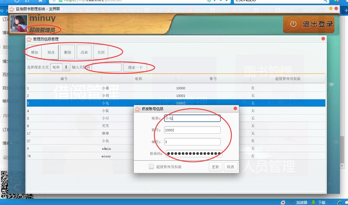Click the keyword search input field
This screenshot has width=348, height=205.
pyautogui.click(x=107, y=67)
